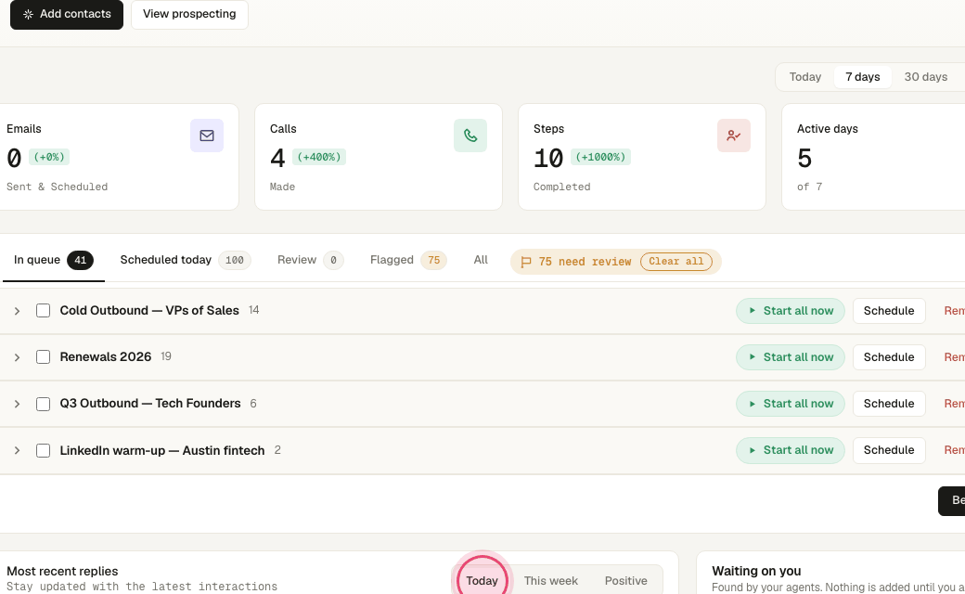Expand the Q3 Outbound — Tech Founders row
The height and width of the screenshot is (594, 965).
click(18, 404)
